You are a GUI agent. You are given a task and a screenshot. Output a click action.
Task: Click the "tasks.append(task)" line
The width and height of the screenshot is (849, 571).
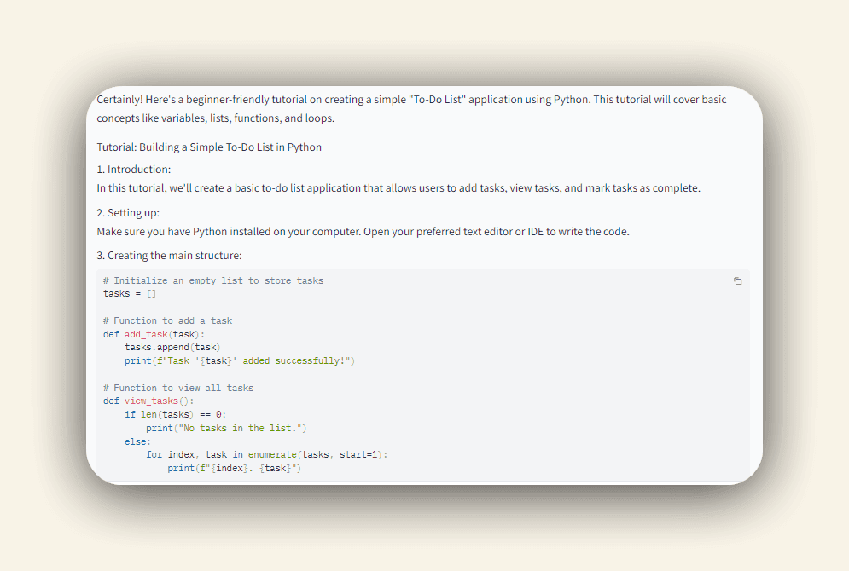pos(172,348)
